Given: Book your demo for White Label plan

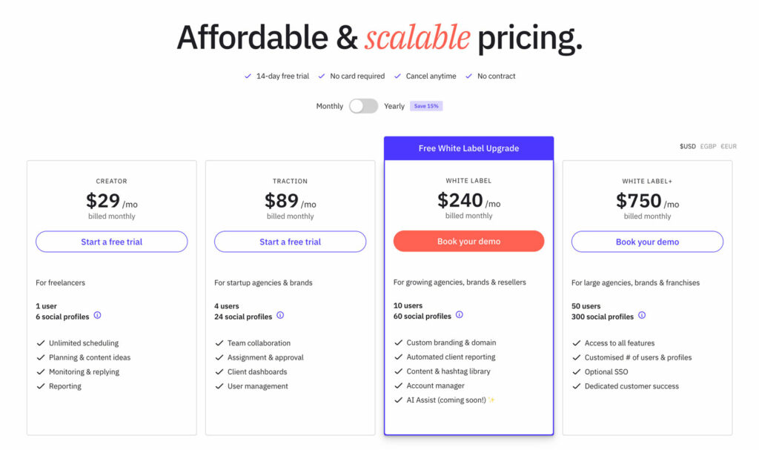Looking at the screenshot, I should click(x=468, y=241).
